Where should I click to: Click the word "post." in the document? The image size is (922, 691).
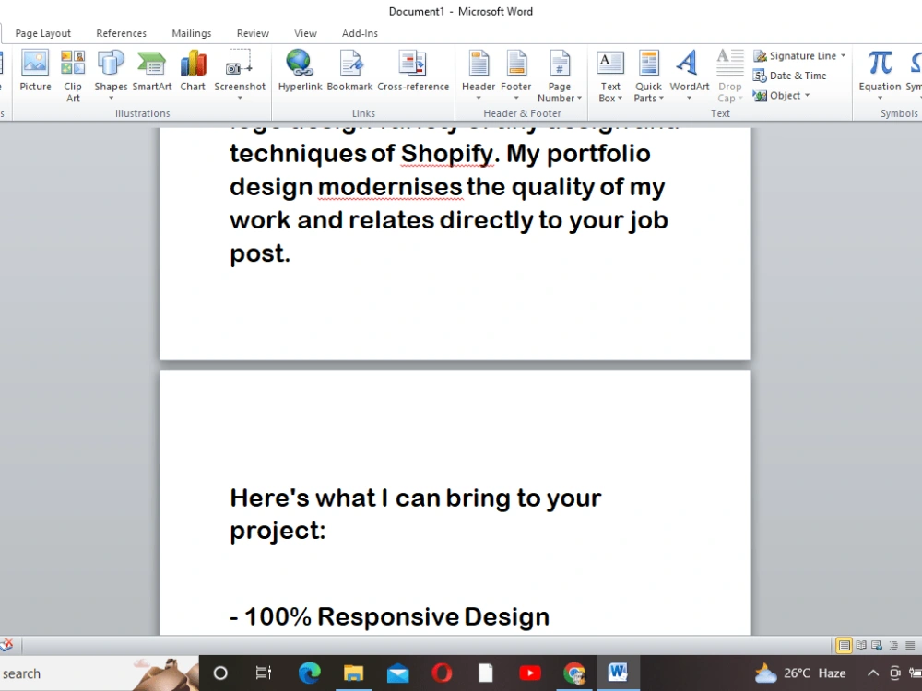pyautogui.click(x=260, y=254)
